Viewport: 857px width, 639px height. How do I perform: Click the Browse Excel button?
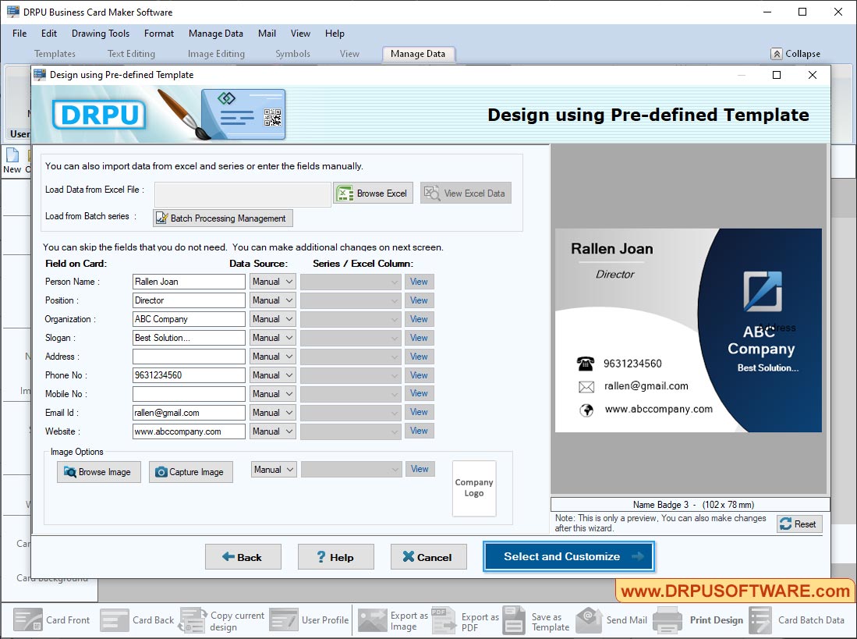coord(373,193)
